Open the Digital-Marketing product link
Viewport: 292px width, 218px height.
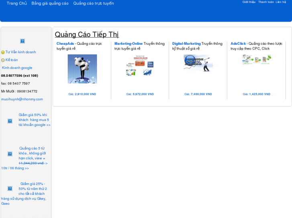tap(186, 44)
